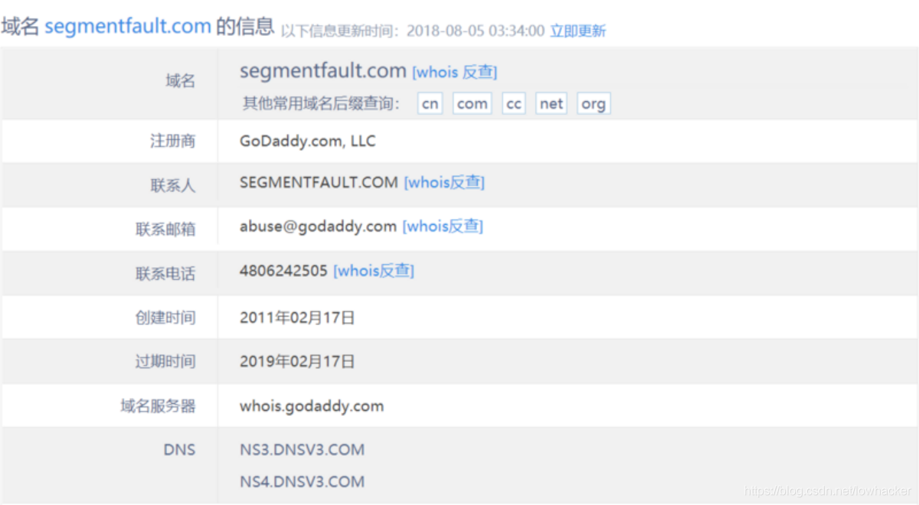
Task: Click the 联系邮箱 row label
Action: (x=165, y=229)
